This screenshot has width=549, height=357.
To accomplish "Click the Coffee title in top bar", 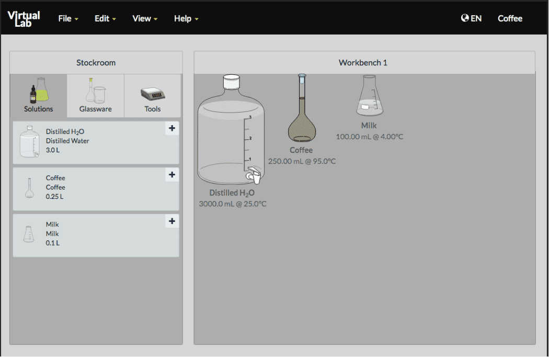I will (x=510, y=18).
